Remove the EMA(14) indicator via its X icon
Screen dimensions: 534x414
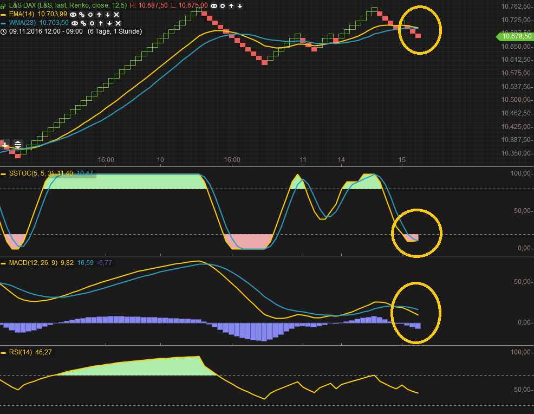(117, 15)
